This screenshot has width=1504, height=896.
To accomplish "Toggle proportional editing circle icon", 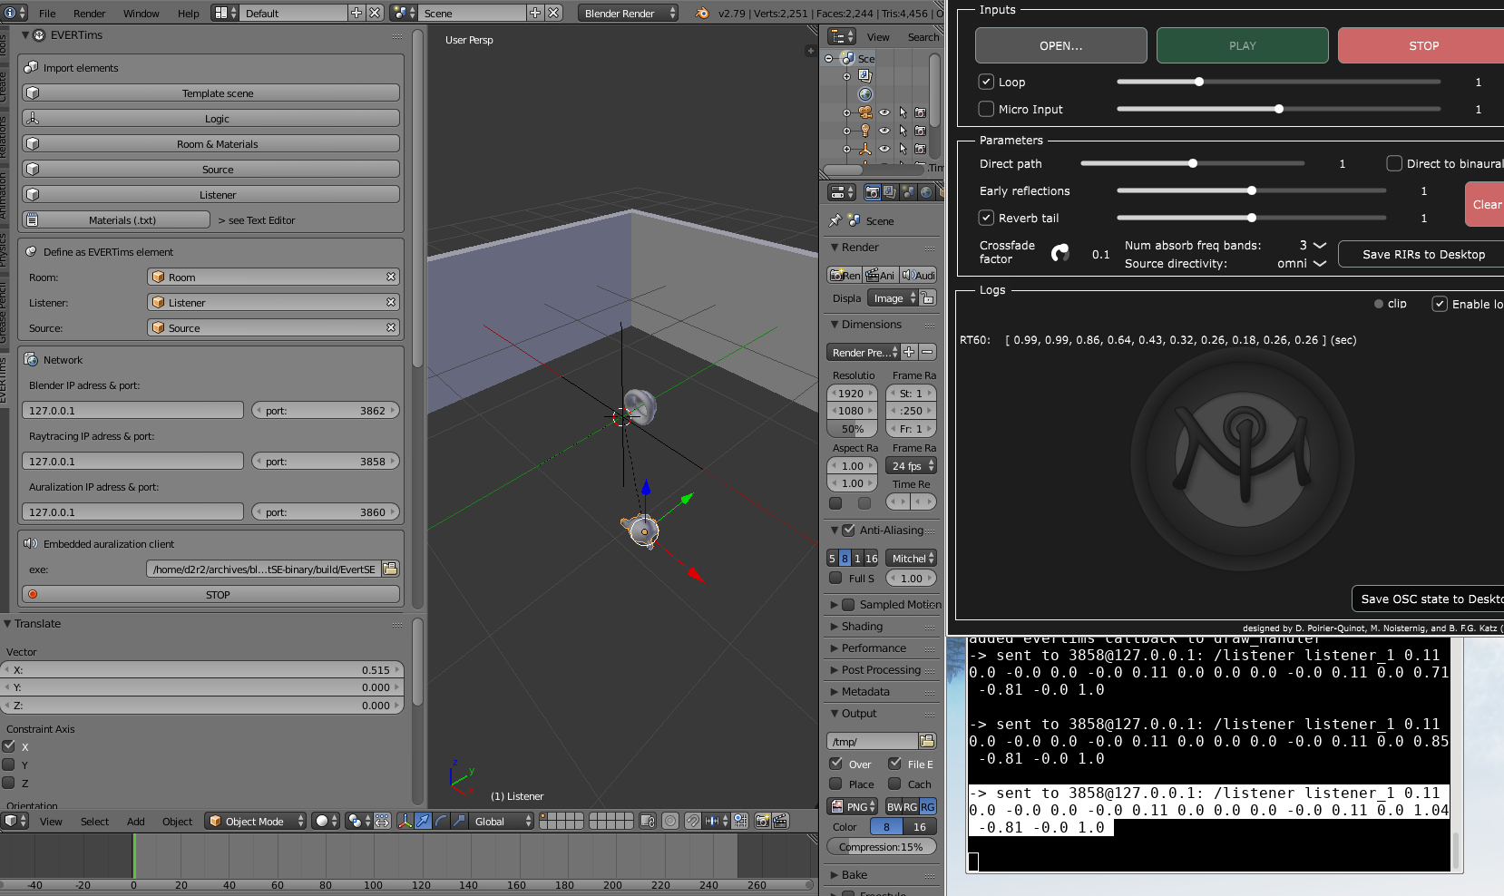I will click(669, 821).
